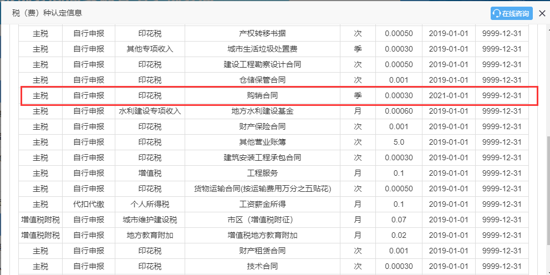Select the 增值税地方教育附加 cell

click(x=262, y=236)
